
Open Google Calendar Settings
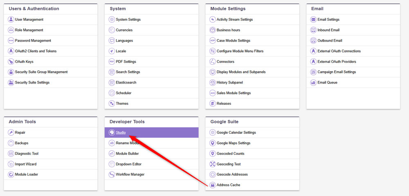236,132
